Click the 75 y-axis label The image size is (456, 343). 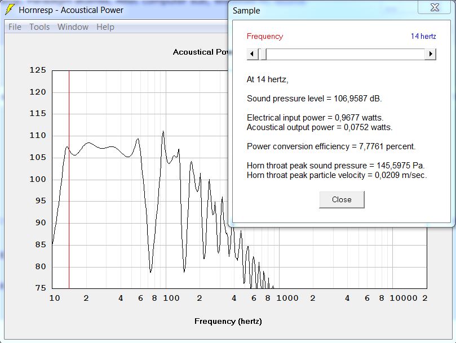pyautogui.click(x=41, y=288)
